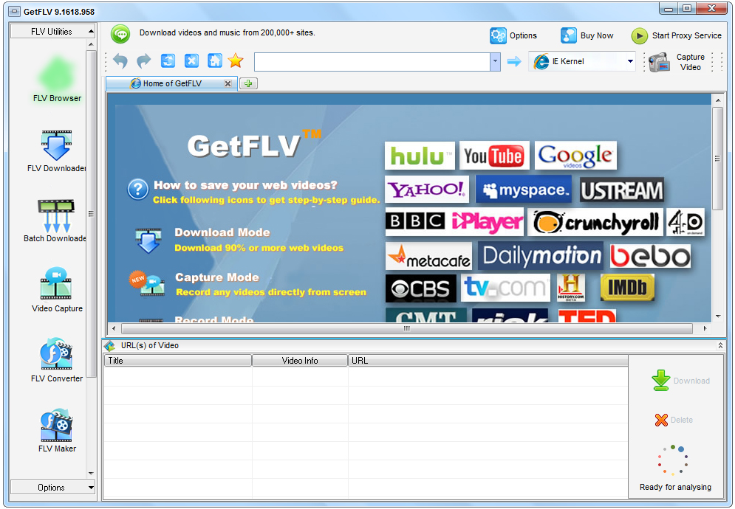Open Options from the top toolbar
This screenshot has width=735, height=509.
(513, 35)
